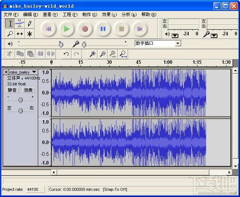This screenshot has width=240, height=197.
Task: Open the 效果(C) menu
Action: tap(109, 15)
